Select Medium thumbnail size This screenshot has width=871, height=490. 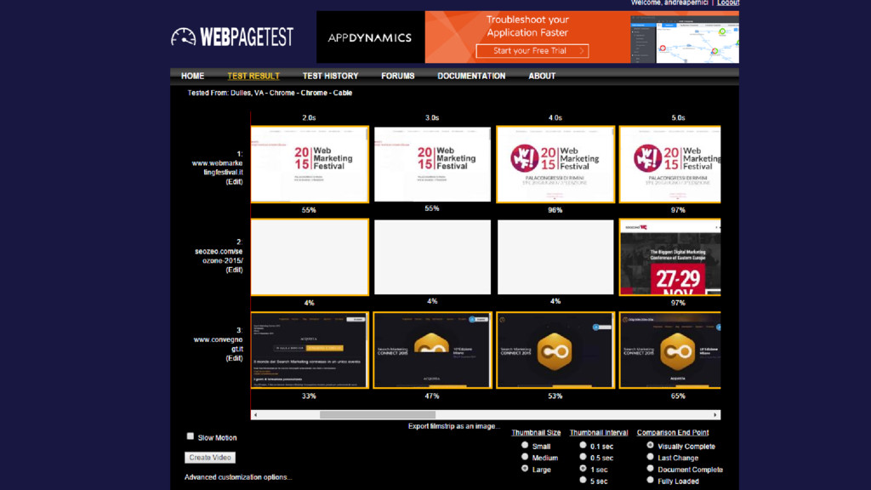tap(525, 457)
